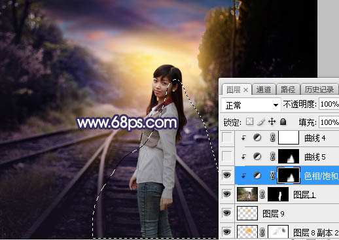Screen dimensions: 339x240
Task: Click the 曲线 4 clipping arrow icon
Action: (x=243, y=138)
